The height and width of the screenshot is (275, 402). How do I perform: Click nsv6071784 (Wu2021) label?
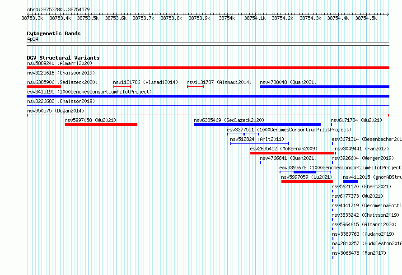357,120
